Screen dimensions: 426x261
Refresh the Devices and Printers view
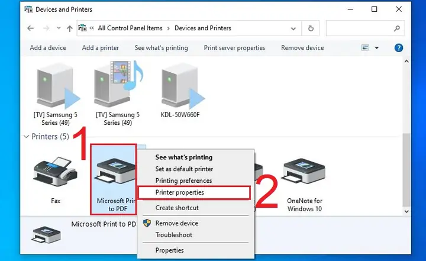311,28
